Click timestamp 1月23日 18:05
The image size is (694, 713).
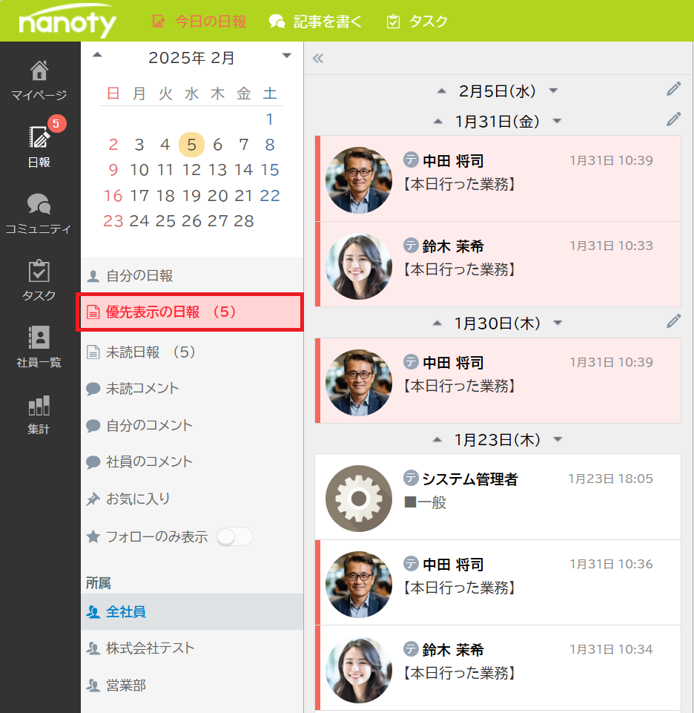pyautogui.click(x=610, y=479)
